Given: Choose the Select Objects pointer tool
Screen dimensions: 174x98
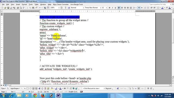Looking at the screenshot, I should (x=8, y=88).
